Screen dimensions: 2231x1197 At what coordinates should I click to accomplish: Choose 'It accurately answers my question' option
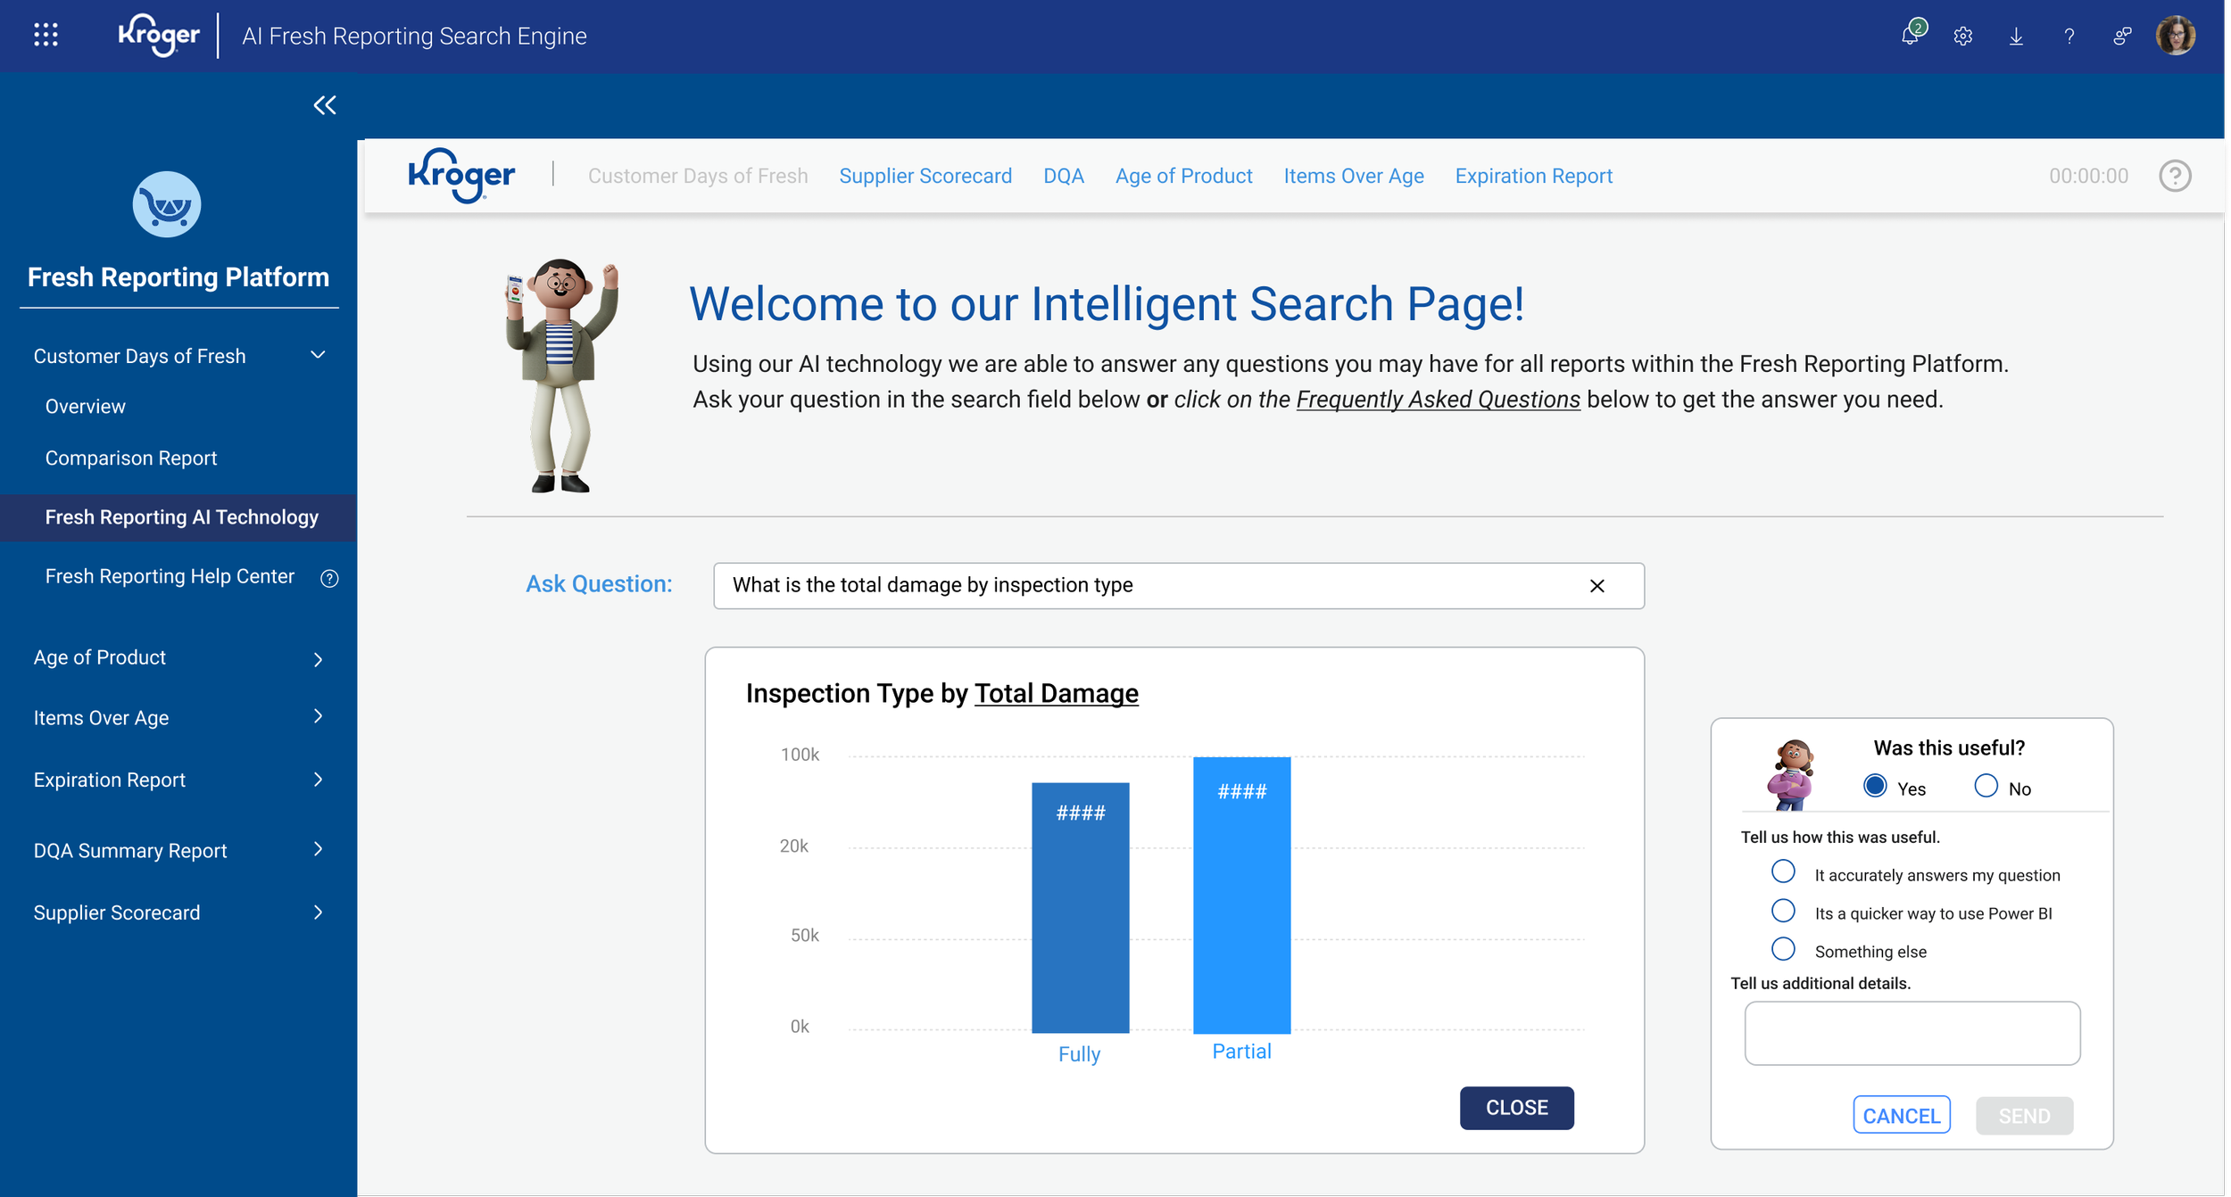tap(1783, 871)
